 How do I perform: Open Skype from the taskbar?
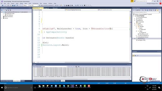(64, 86)
